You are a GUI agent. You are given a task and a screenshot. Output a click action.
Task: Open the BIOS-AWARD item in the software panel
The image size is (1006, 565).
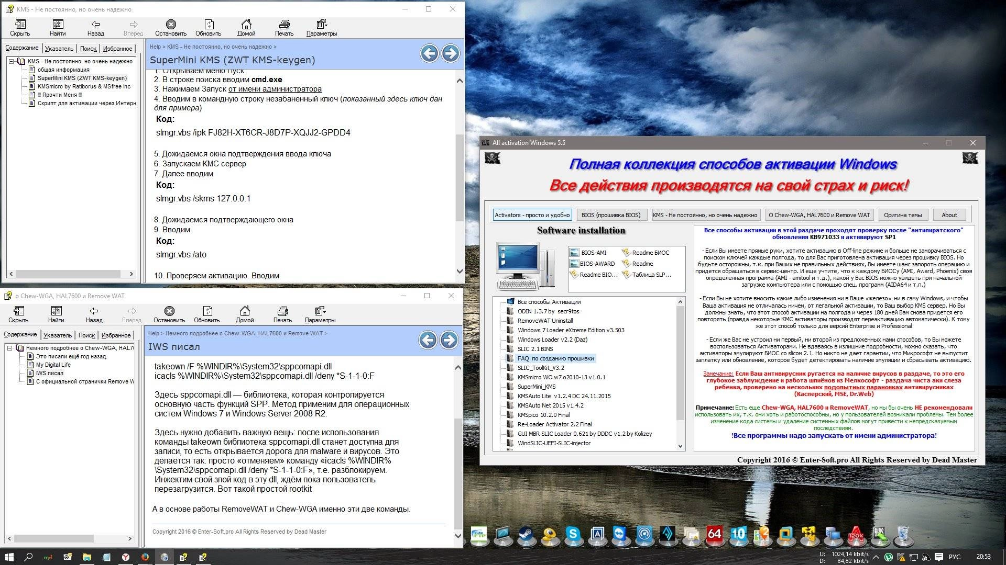click(593, 264)
